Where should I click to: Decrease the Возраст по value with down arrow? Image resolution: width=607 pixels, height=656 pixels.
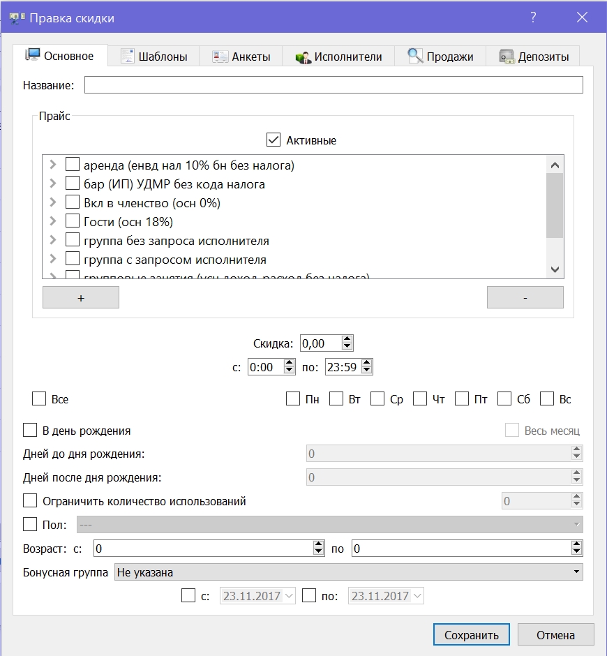[576, 551]
